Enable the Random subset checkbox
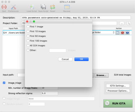This screenshot has width=135, height=112. 4,104
